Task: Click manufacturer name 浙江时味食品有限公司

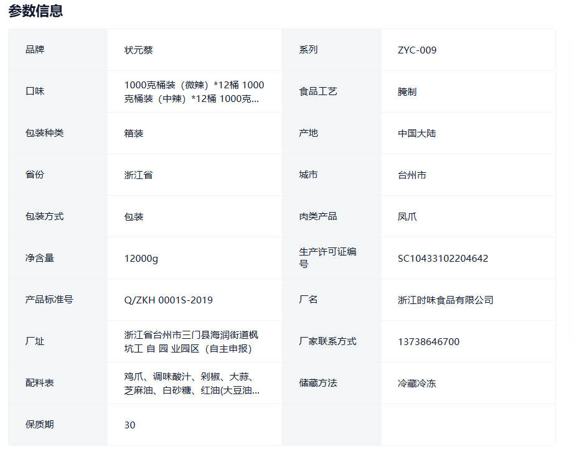Action: [x=445, y=300]
